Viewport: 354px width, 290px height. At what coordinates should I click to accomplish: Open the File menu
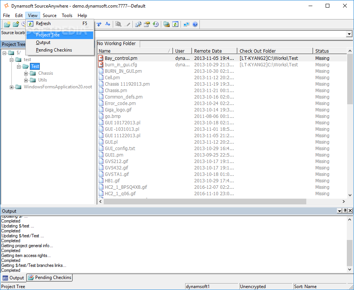pyautogui.click(x=6, y=16)
